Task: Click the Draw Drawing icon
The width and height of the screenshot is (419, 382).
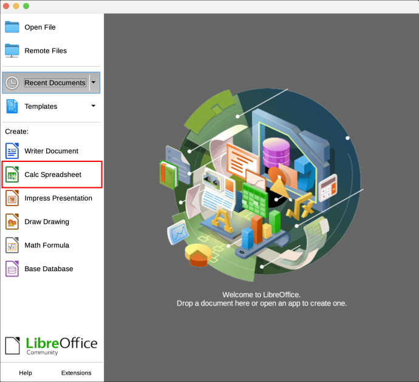Action: pos(12,222)
